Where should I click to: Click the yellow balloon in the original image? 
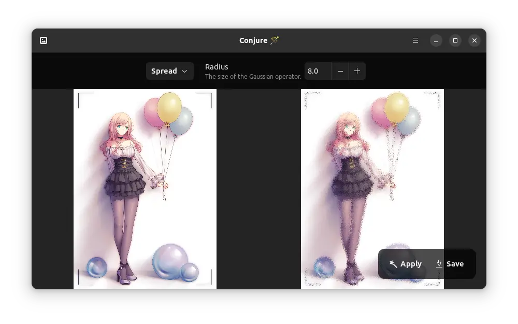click(x=169, y=107)
